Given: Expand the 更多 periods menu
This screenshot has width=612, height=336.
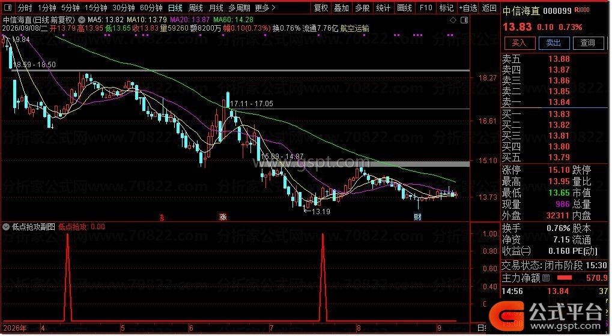Looking at the screenshot, I should pos(265,7).
